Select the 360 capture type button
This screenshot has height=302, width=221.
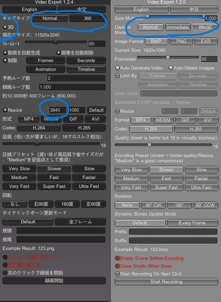(x=87, y=18)
